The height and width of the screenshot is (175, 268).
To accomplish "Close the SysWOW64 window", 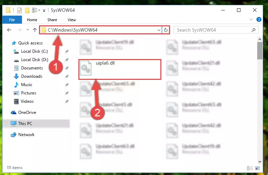I will point(255,10).
